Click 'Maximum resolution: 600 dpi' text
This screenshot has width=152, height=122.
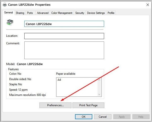[x=27, y=95]
